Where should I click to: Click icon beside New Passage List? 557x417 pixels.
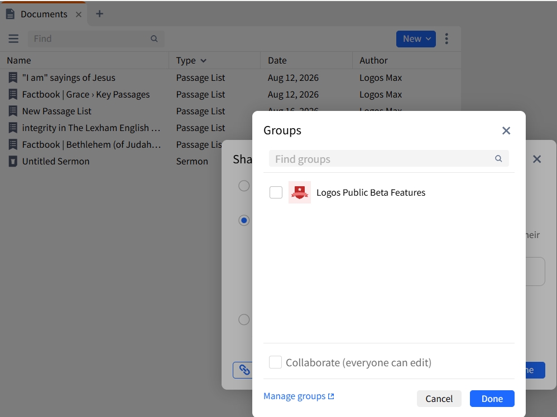tap(13, 111)
